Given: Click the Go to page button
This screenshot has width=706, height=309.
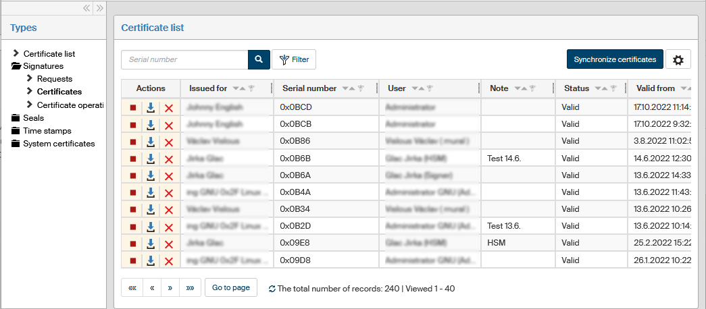Looking at the screenshot, I should click(x=231, y=287).
